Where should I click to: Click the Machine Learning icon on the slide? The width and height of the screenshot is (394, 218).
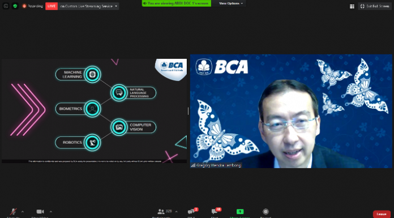coord(92,74)
